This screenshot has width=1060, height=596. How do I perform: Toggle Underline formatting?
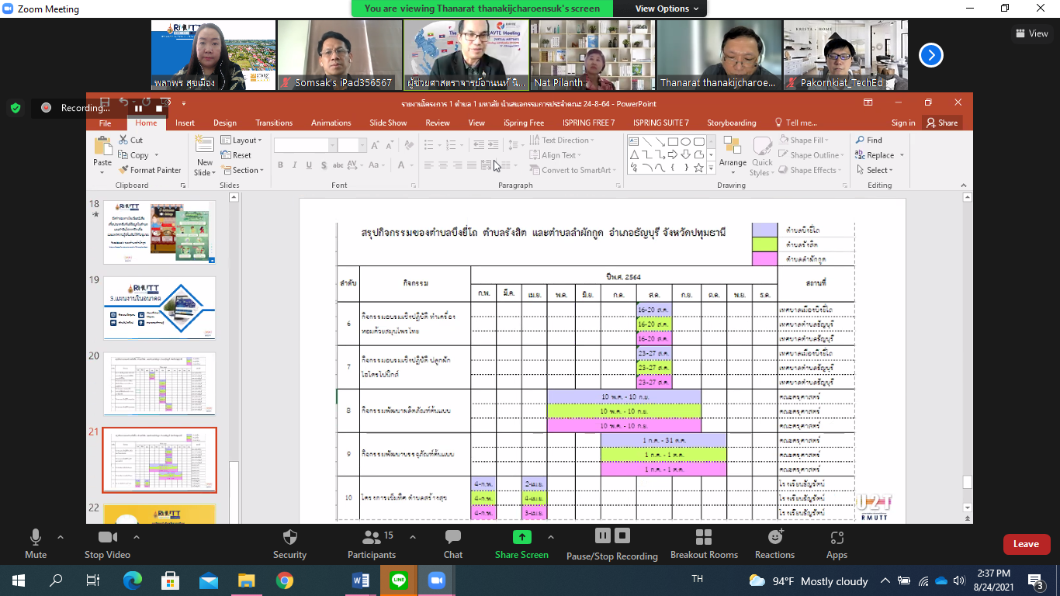tap(309, 165)
